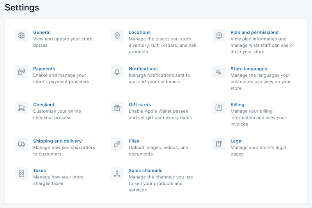The image size is (312, 208).
Task: Open the Locations settings link
Action: [x=140, y=32]
